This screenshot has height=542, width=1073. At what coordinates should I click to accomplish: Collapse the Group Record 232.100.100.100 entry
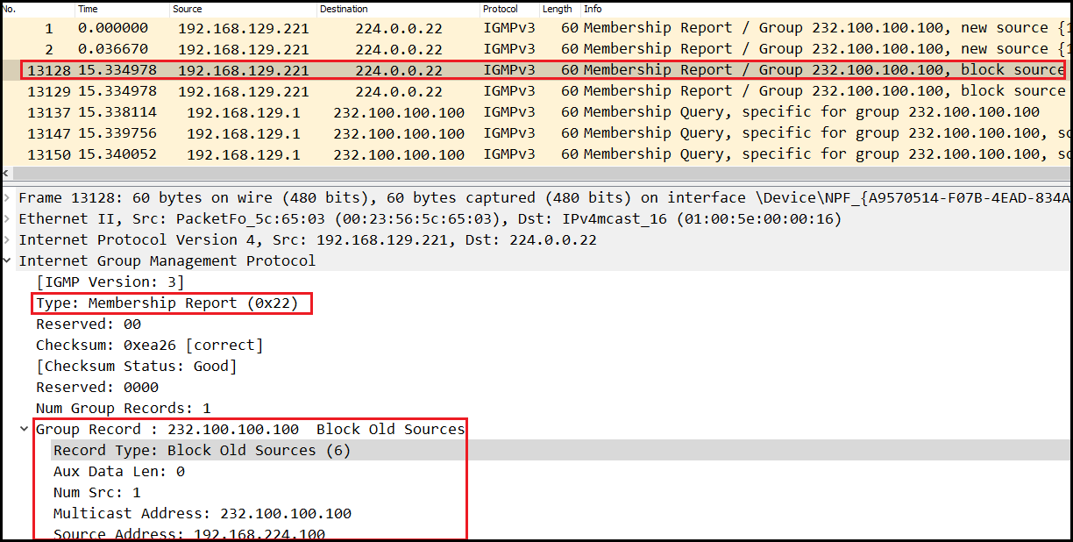point(23,429)
